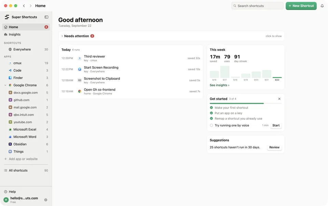Click the 12:29 PM timestamp
Viewport: 328px width, 206px height.
(x=67, y=58)
